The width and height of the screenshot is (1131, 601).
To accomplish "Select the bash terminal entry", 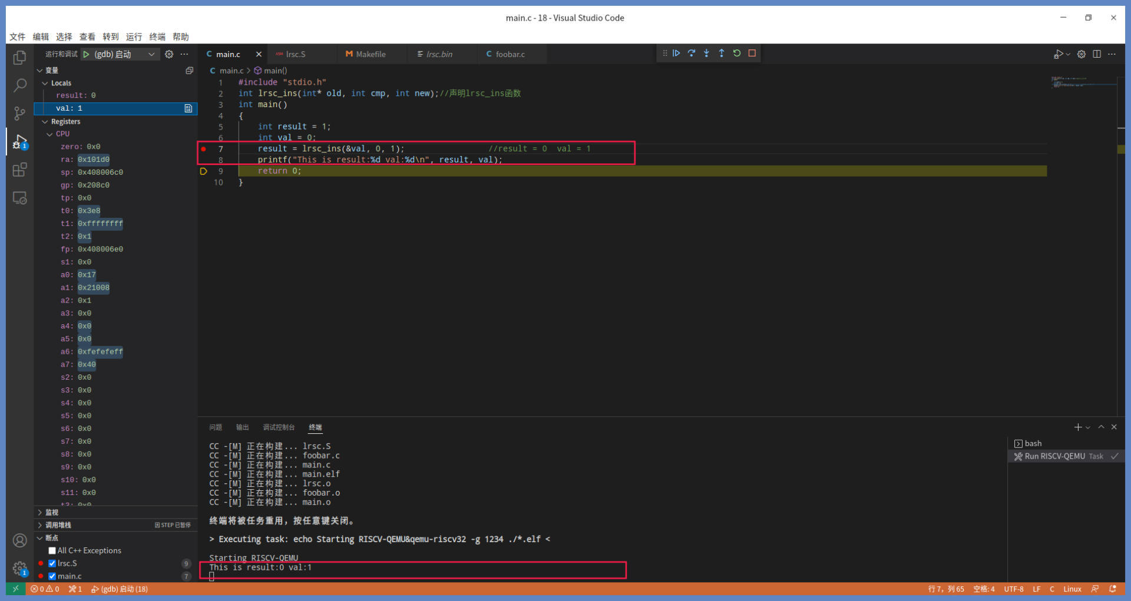I will click(x=1033, y=444).
